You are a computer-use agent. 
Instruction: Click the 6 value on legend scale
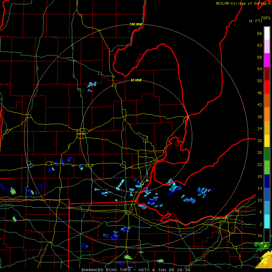pyautogui.click(x=261, y=212)
